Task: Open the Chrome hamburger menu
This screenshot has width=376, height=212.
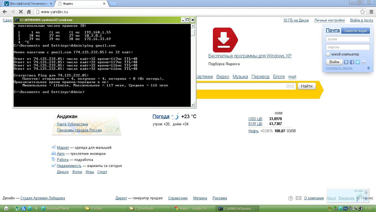Action: coord(371,12)
